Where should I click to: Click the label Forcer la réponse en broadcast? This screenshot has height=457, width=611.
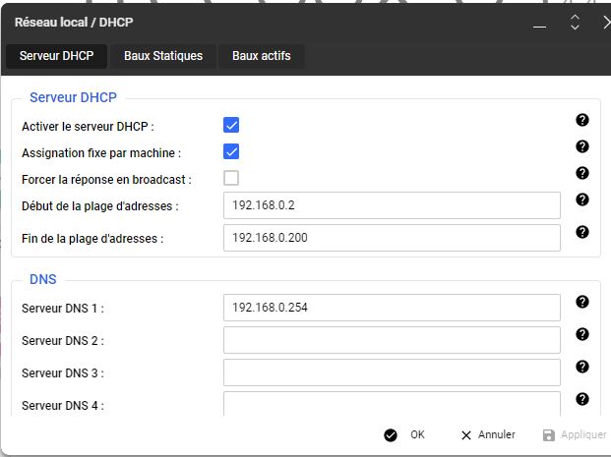tap(106, 180)
